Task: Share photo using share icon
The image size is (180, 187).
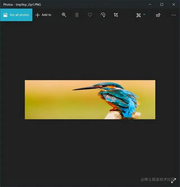Action: (x=158, y=15)
